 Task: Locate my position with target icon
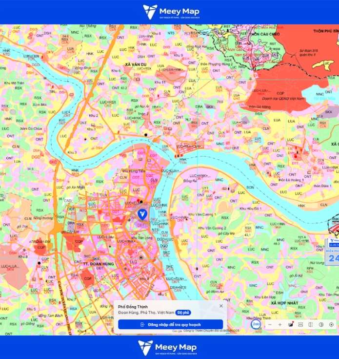pos(331,325)
